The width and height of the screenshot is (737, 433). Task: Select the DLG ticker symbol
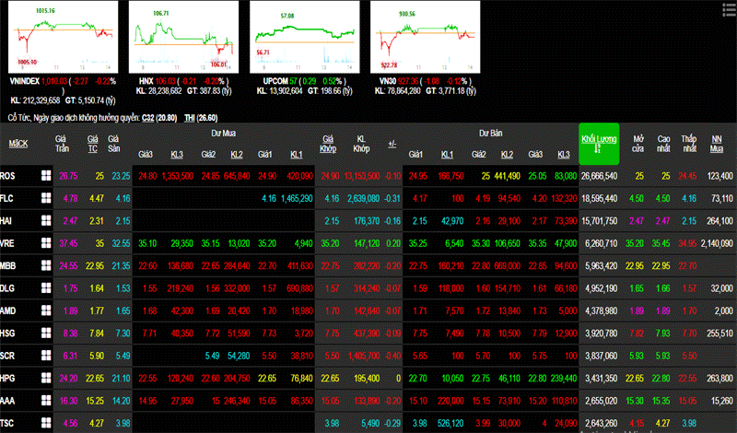[x=7, y=288]
